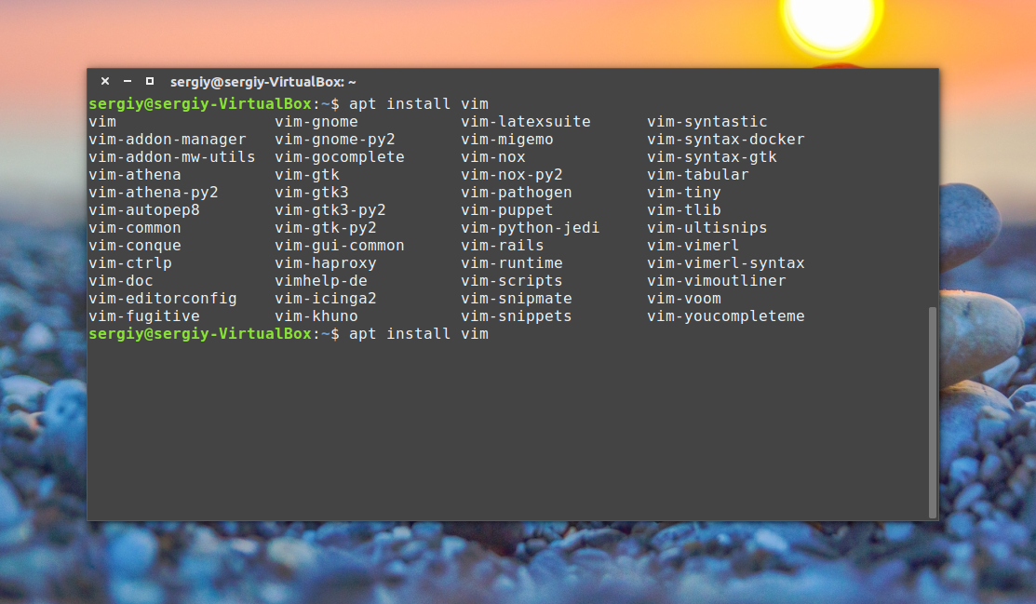Click the vim-snippets package name
The image size is (1036, 604).
517,316
